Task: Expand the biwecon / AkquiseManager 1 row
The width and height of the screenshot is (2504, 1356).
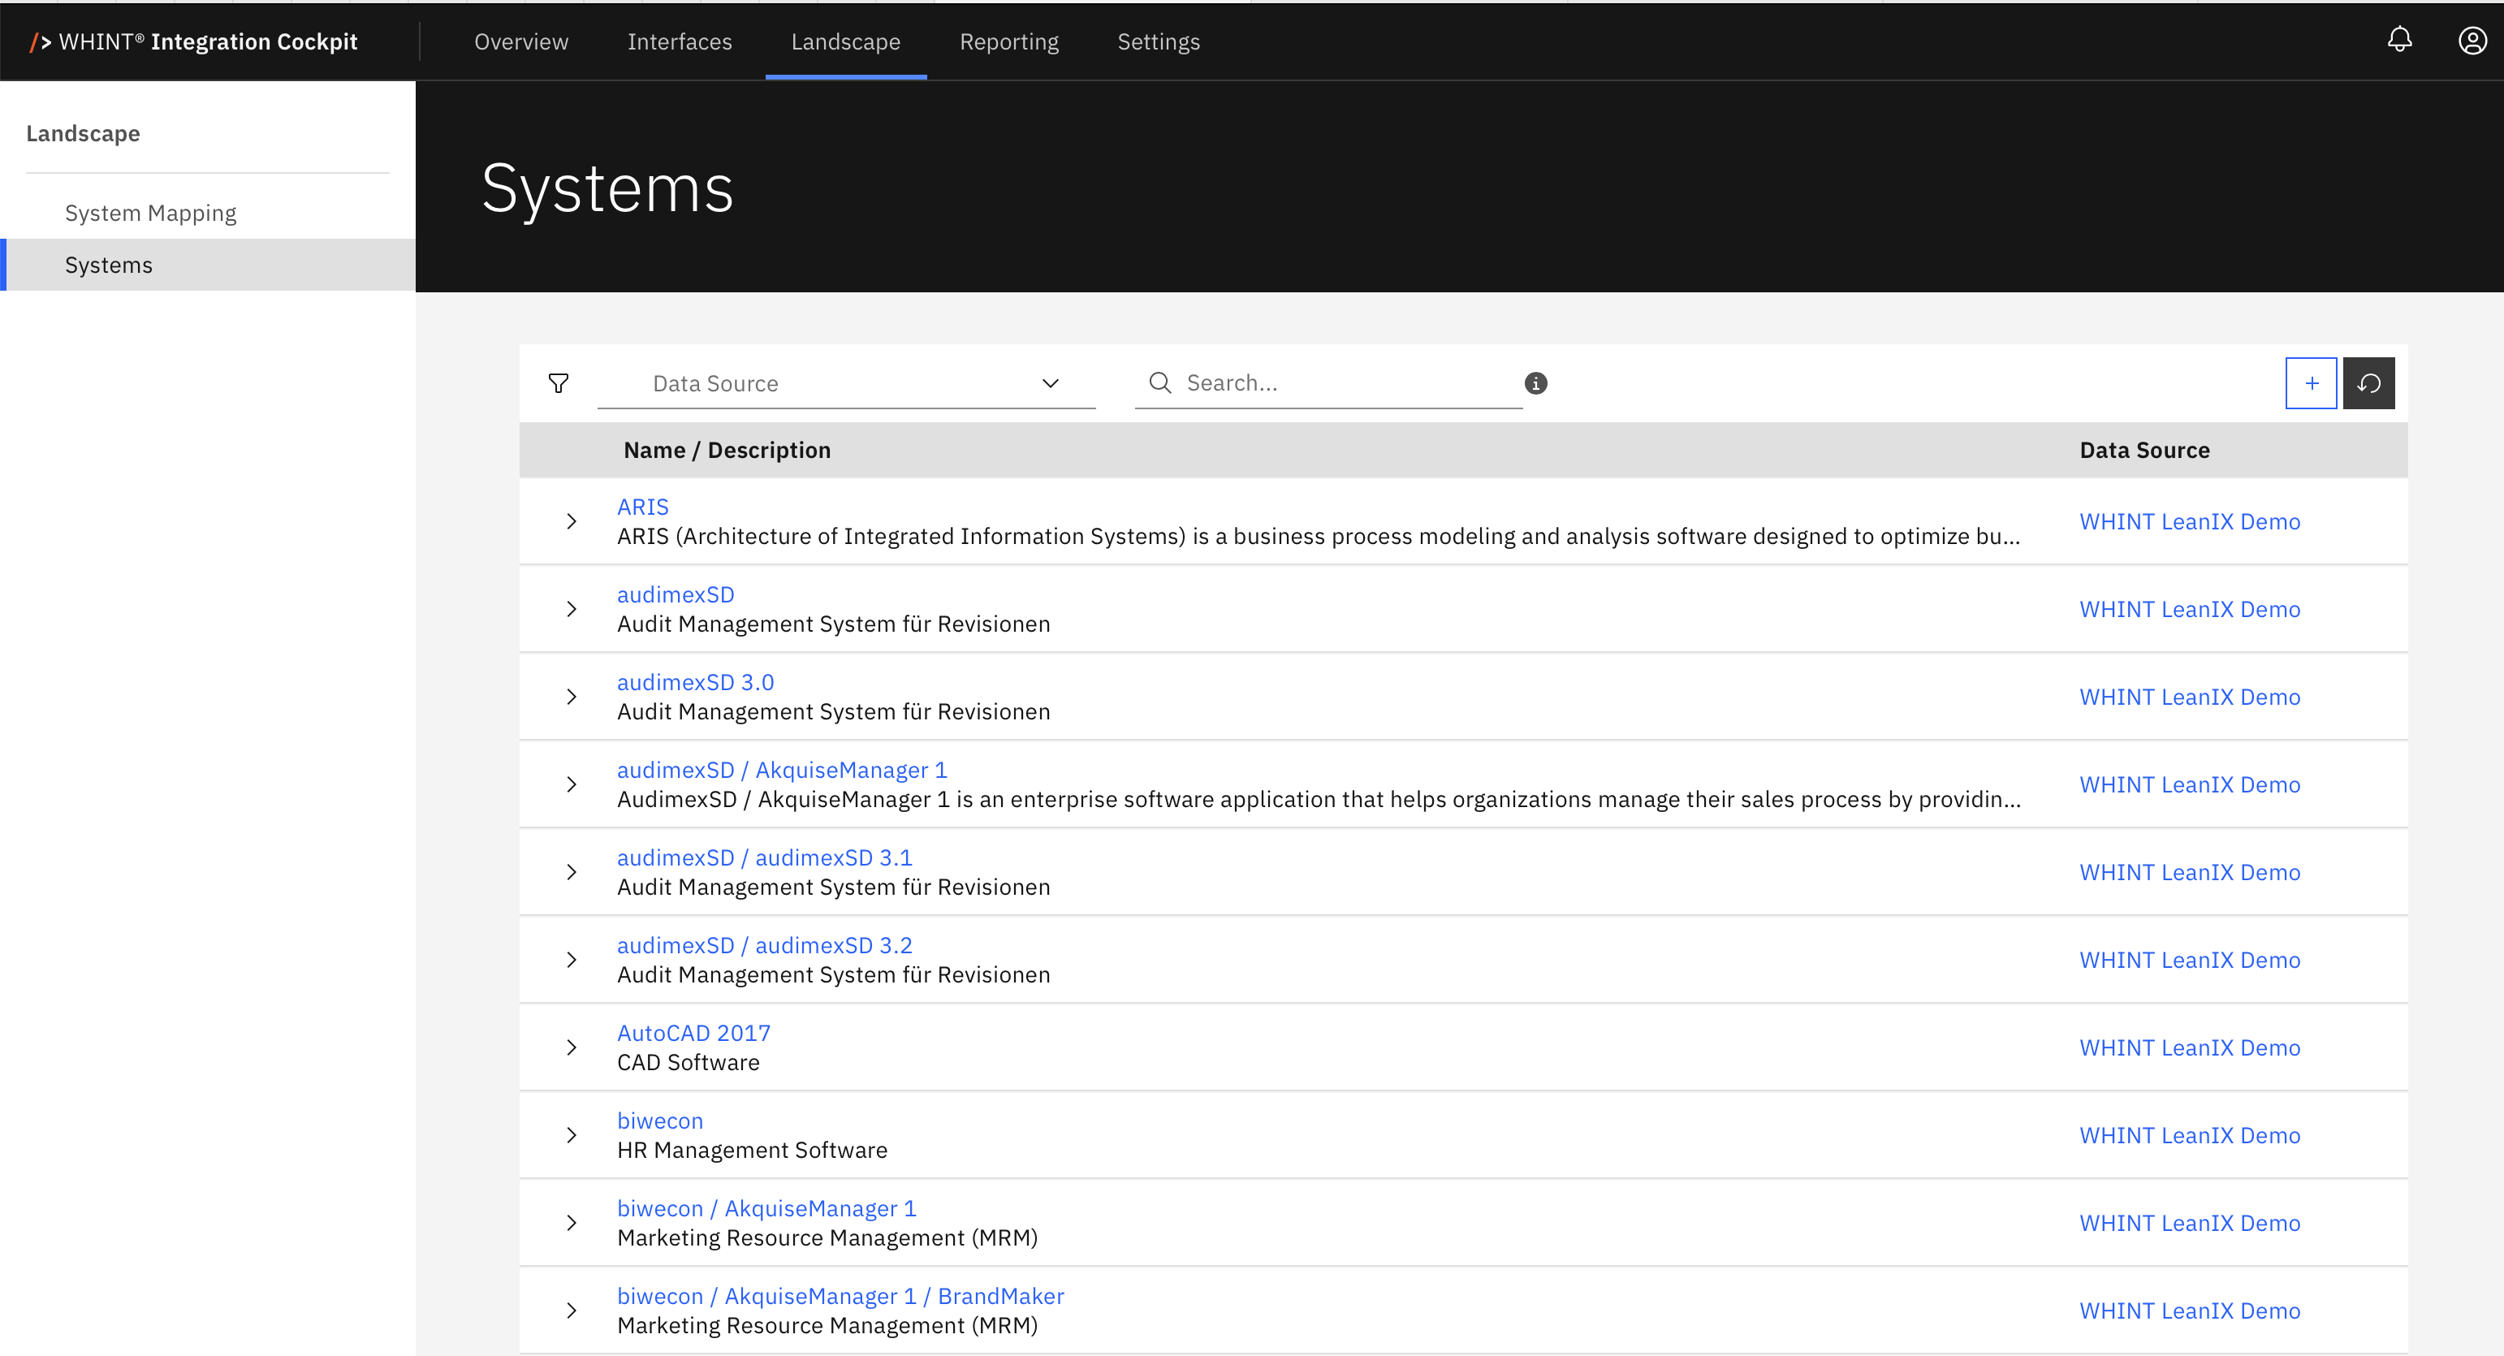Action: 572,1223
